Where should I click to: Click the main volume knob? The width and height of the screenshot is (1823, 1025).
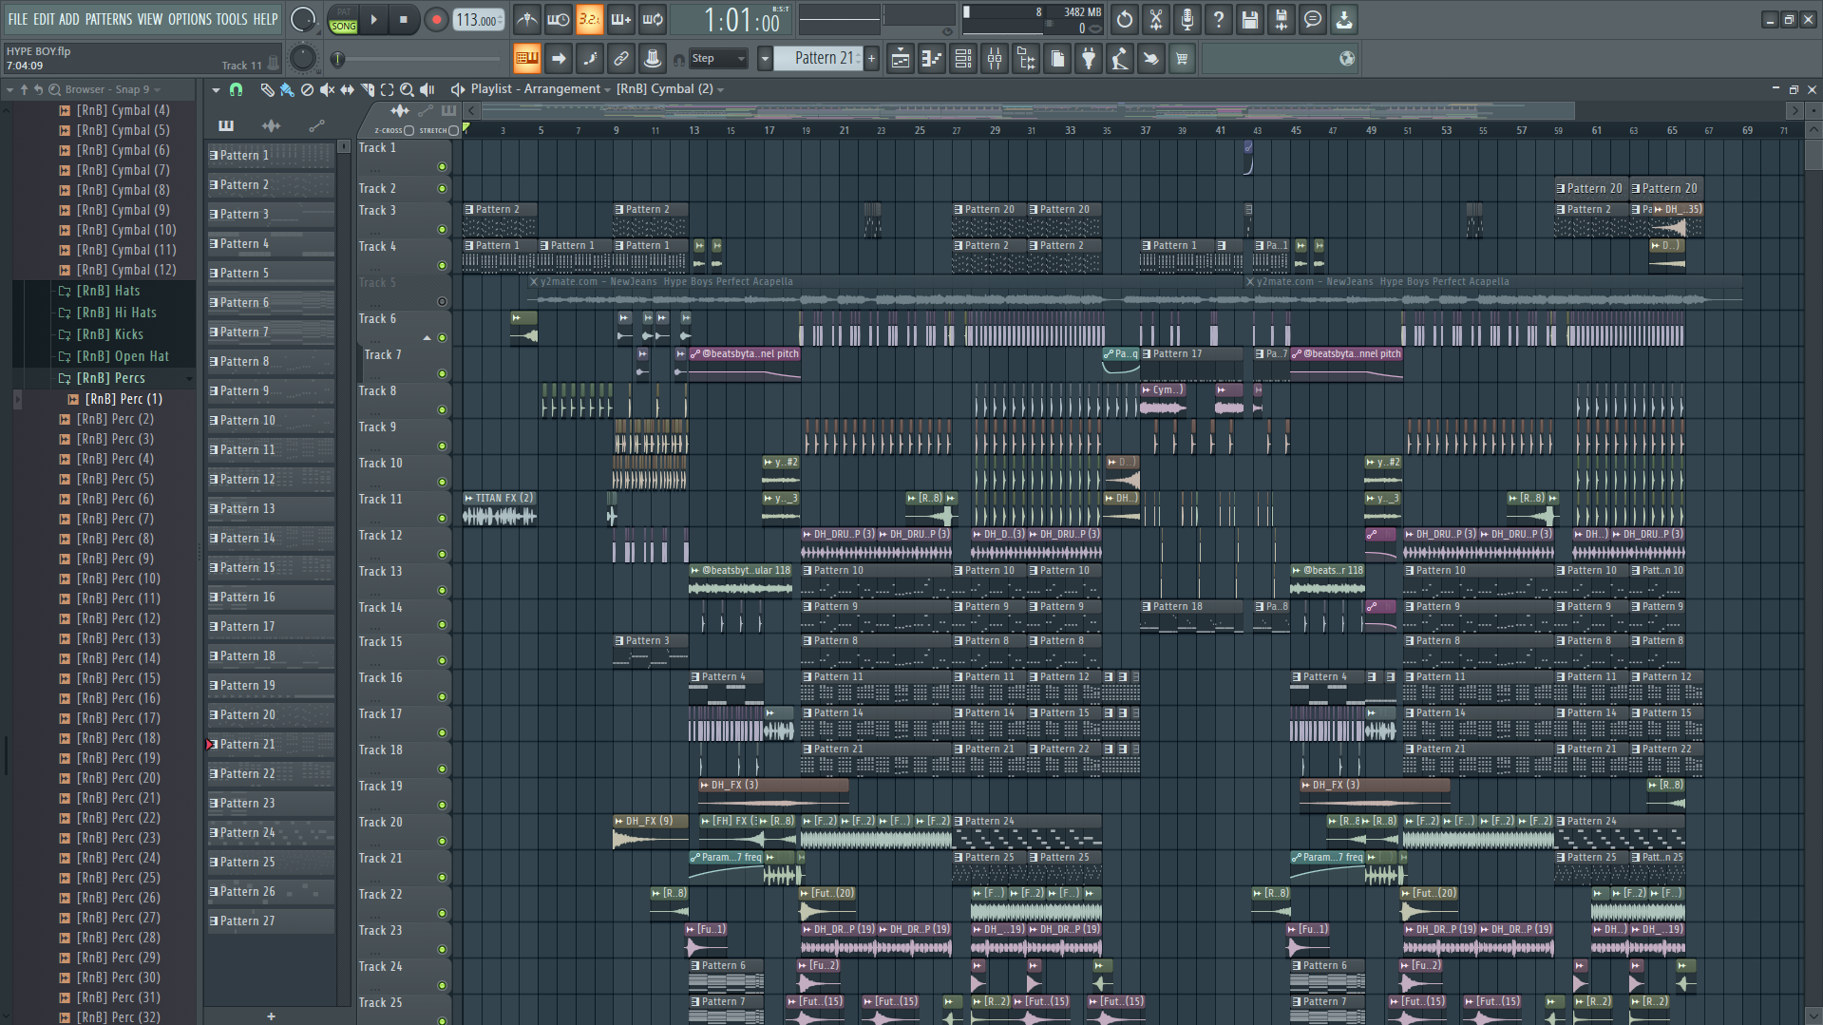[x=302, y=19]
